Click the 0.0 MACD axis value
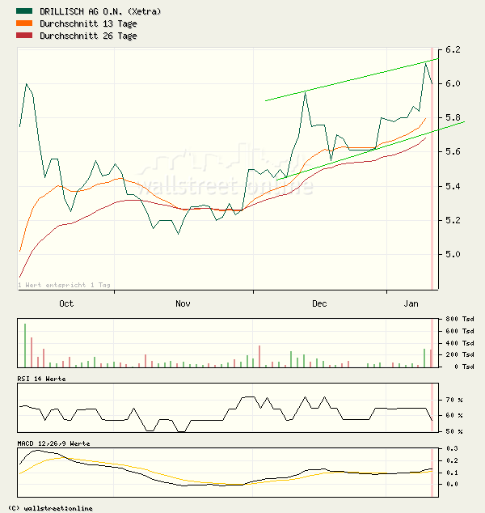This screenshot has height=513, width=485. click(453, 484)
